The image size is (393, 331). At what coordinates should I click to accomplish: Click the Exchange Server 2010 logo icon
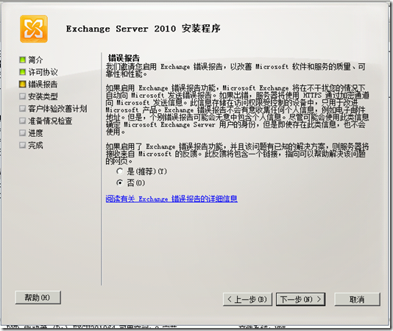(34, 29)
